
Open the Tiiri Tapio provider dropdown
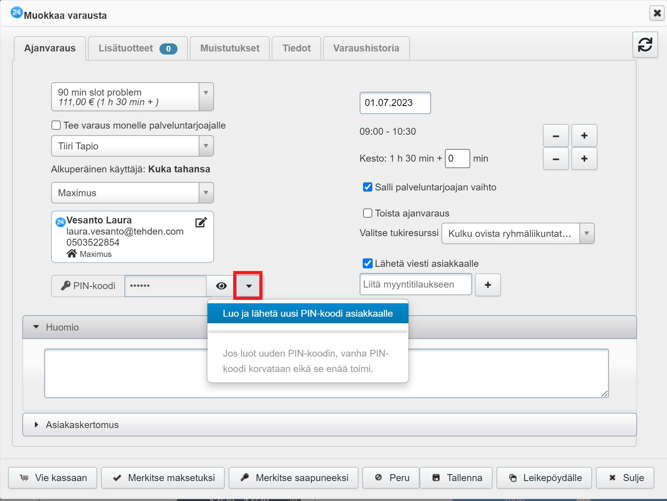(206, 146)
